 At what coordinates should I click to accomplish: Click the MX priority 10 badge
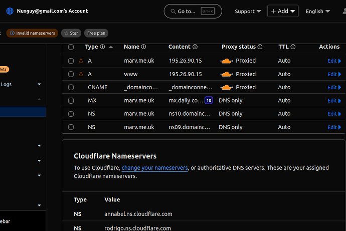pos(209,101)
